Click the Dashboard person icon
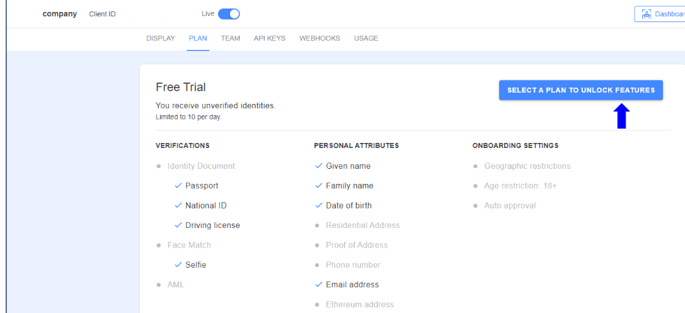The image size is (685, 313). [x=646, y=14]
